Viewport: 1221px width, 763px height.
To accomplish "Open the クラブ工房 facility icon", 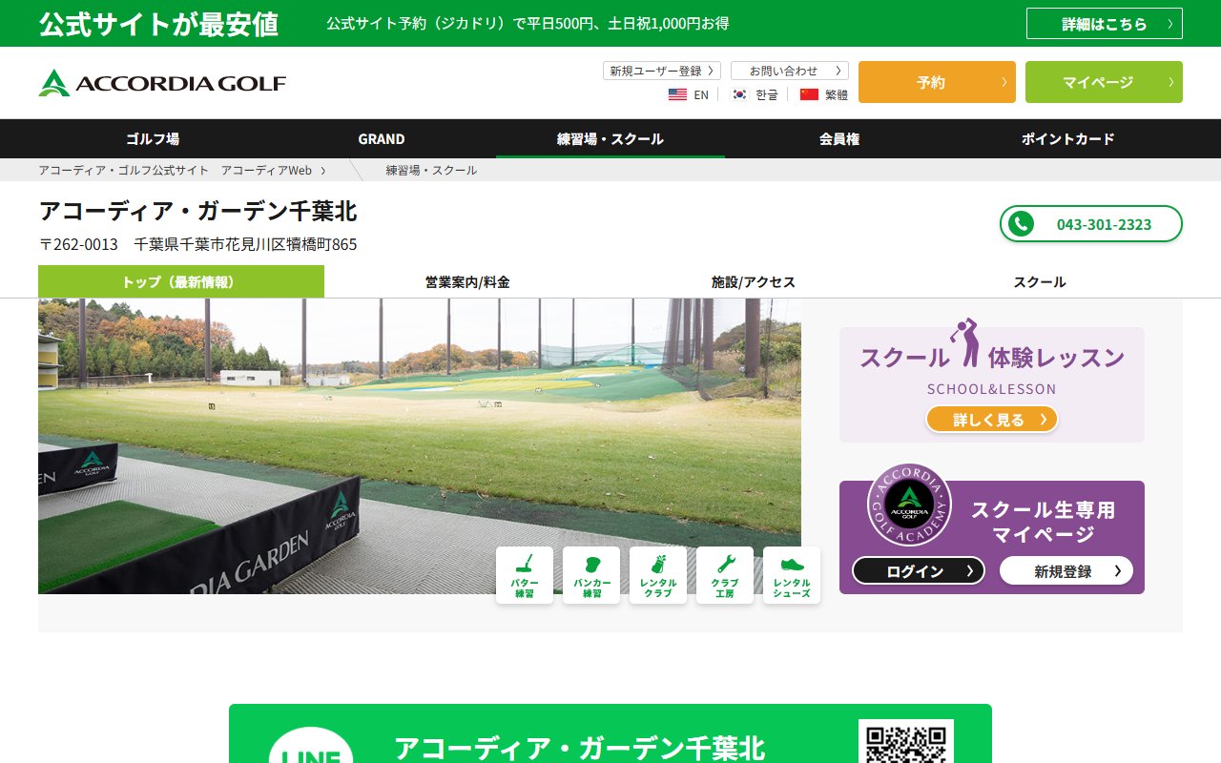I will click(x=725, y=575).
